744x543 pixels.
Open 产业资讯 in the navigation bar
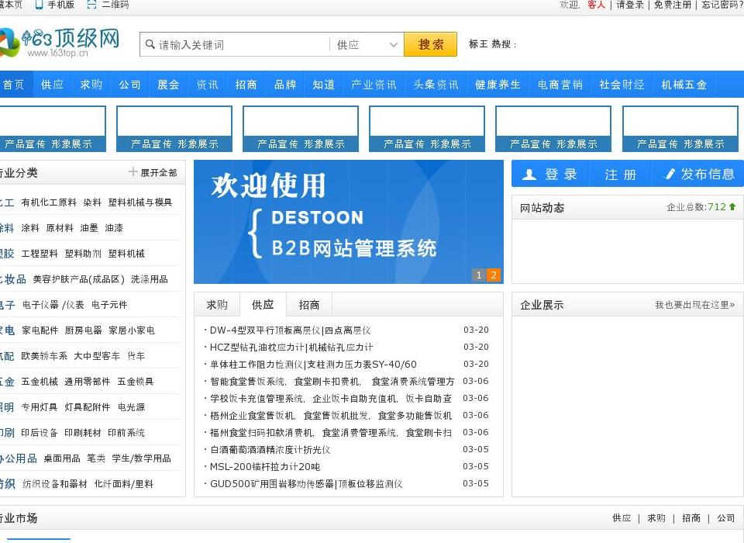(x=374, y=85)
